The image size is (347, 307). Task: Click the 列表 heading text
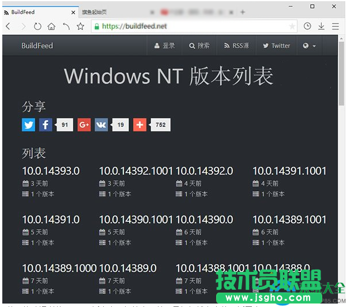pos(33,153)
